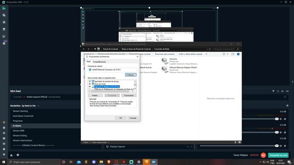Mute the second mixer audio source
The width and height of the screenshot is (294, 165).
[281, 132]
